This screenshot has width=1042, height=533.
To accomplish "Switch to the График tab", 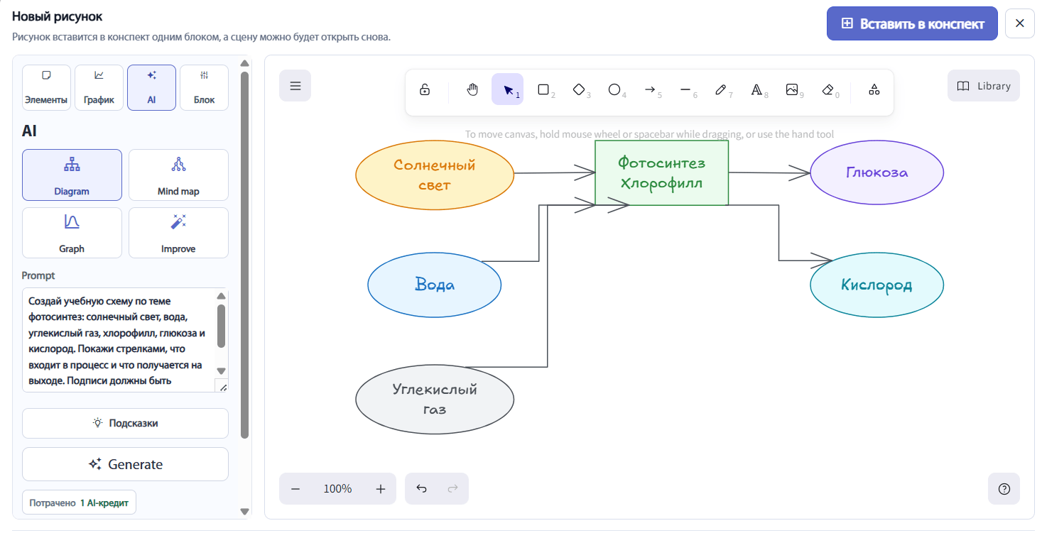I will click(x=99, y=88).
